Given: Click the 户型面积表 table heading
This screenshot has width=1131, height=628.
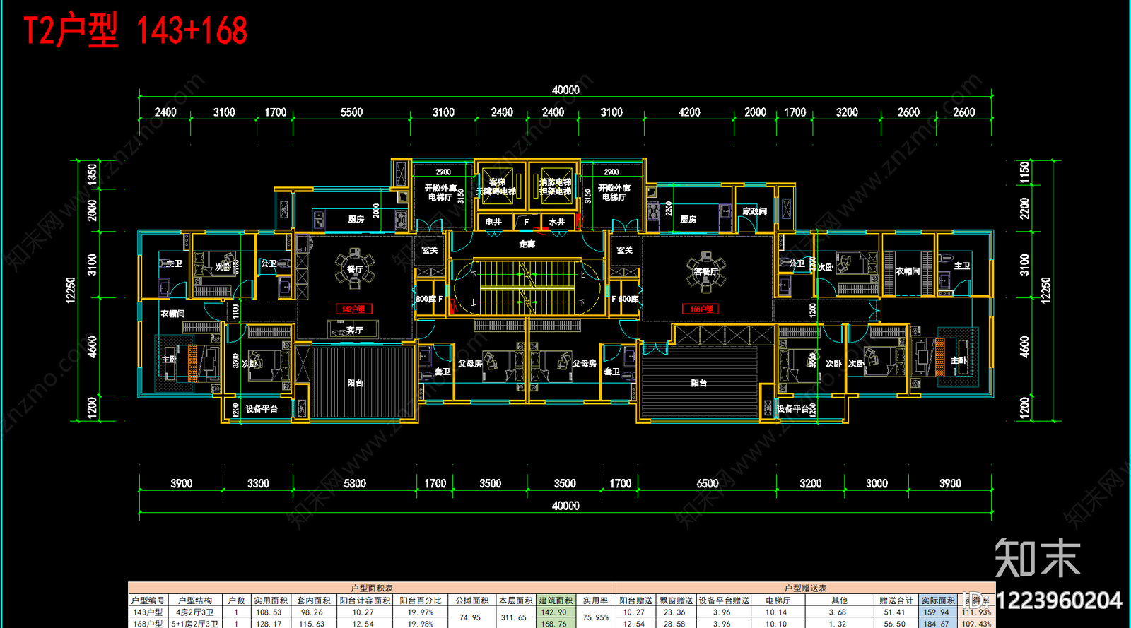Looking at the screenshot, I should point(372,588).
